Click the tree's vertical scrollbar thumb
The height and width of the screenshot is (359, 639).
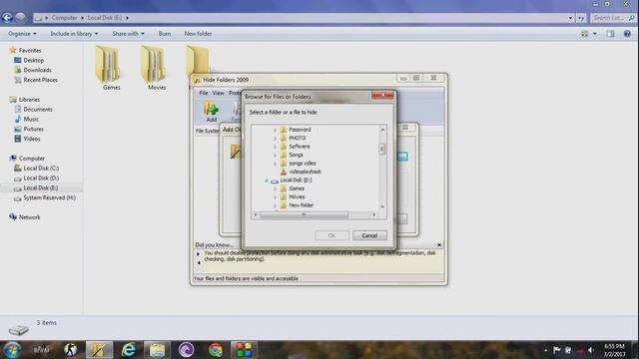(381, 149)
